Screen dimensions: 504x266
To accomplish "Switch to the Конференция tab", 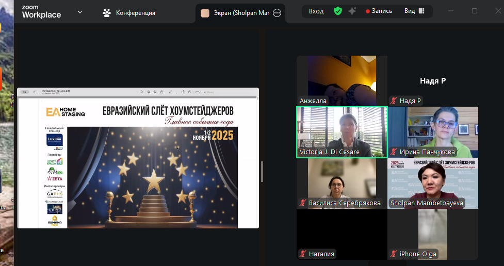I will pyautogui.click(x=128, y=13).
